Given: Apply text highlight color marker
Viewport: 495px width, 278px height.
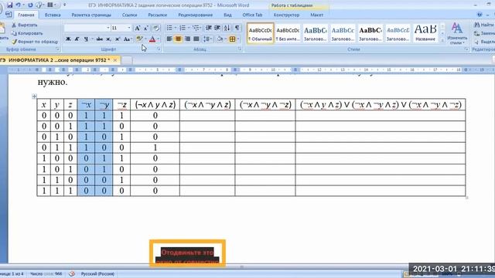Looking at the screenshot, I should click(139, 39).
